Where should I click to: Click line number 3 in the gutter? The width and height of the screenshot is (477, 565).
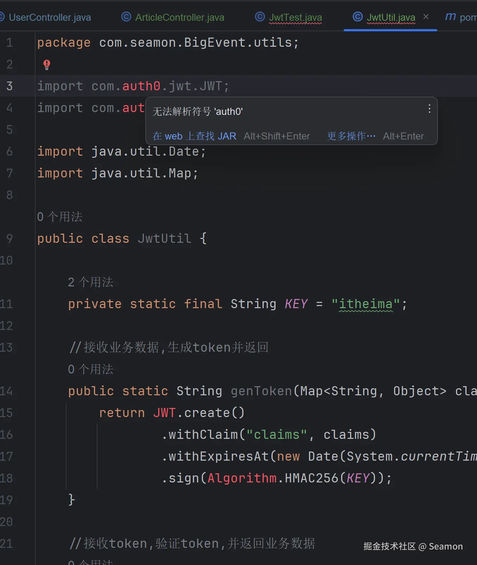[9, 86]
